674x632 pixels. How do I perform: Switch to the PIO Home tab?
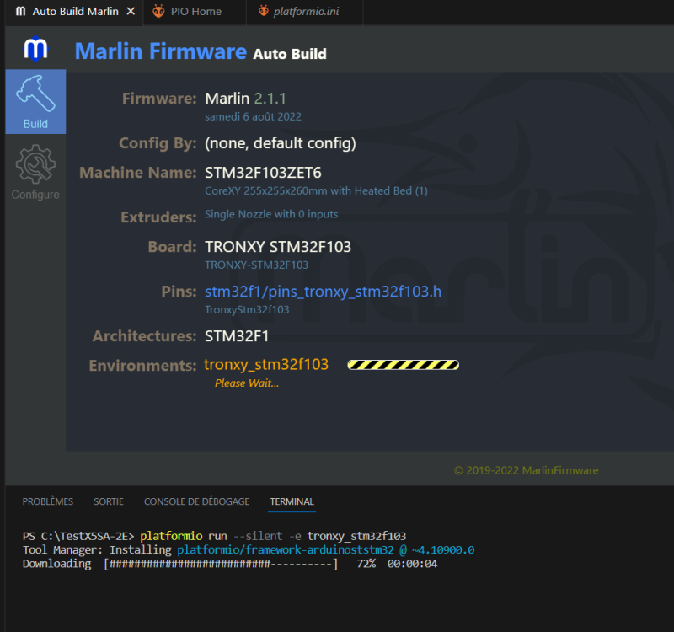[x=195, y=12]
